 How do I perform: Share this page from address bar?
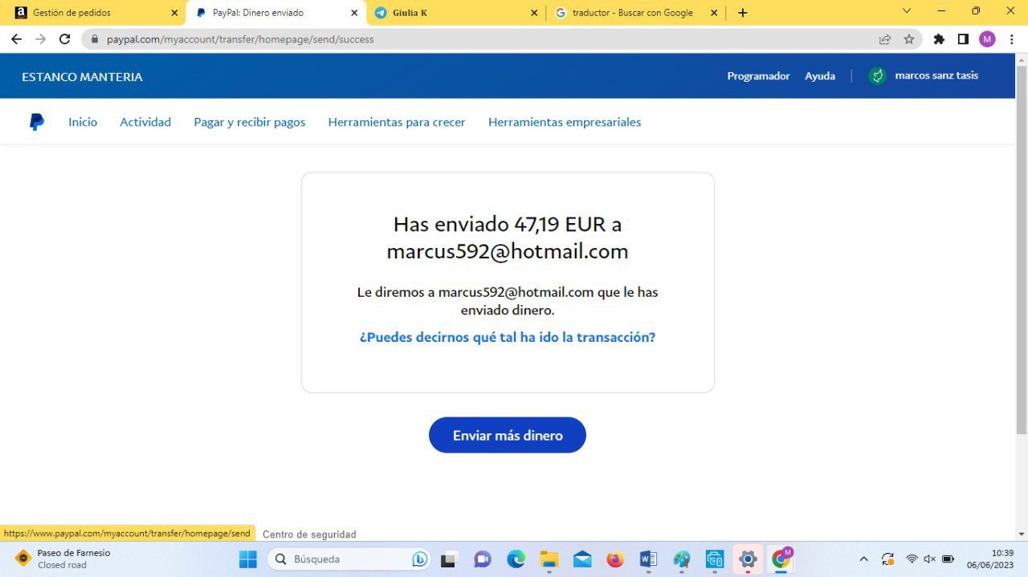885,39
